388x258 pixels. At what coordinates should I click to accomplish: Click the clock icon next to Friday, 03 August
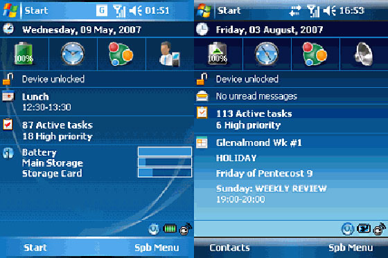[202, 29]
